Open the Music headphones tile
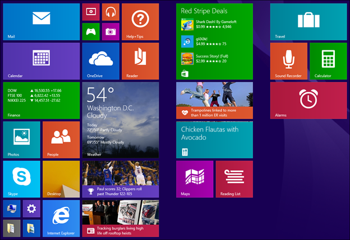The height and width of the screenshot is (240, 350). click(110, 12)
